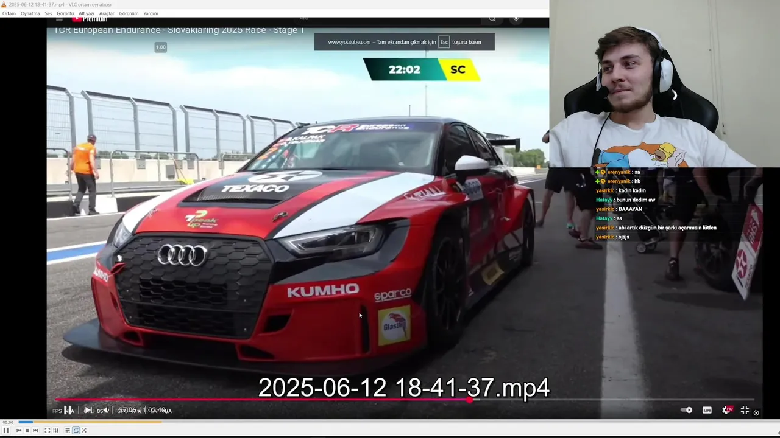
Task: Click the YouTube Premium logo
Action: point(90,19)
